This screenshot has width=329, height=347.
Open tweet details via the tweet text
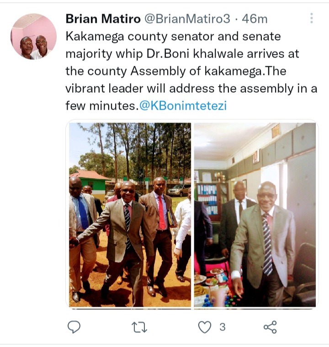click(x=191, y=71)
